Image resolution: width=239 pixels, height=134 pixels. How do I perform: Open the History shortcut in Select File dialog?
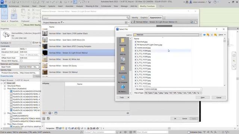122,60
